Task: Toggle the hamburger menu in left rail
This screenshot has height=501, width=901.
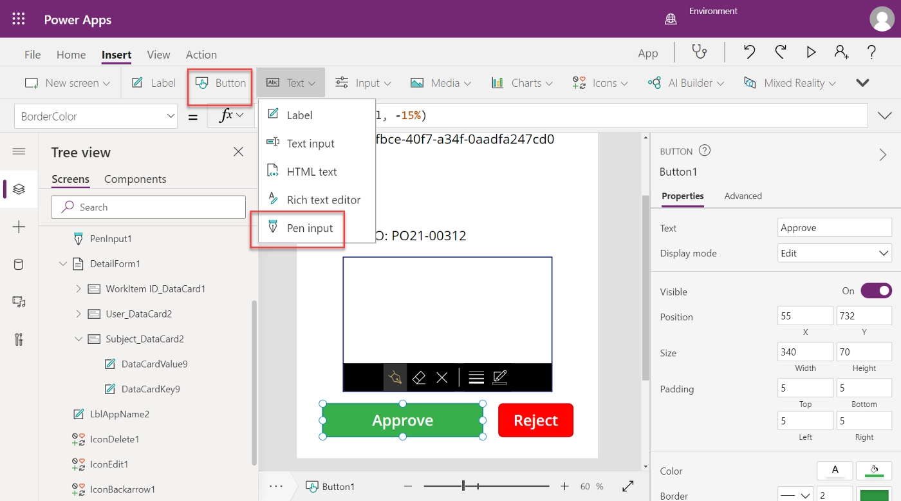Action: [x=19, y=151]
